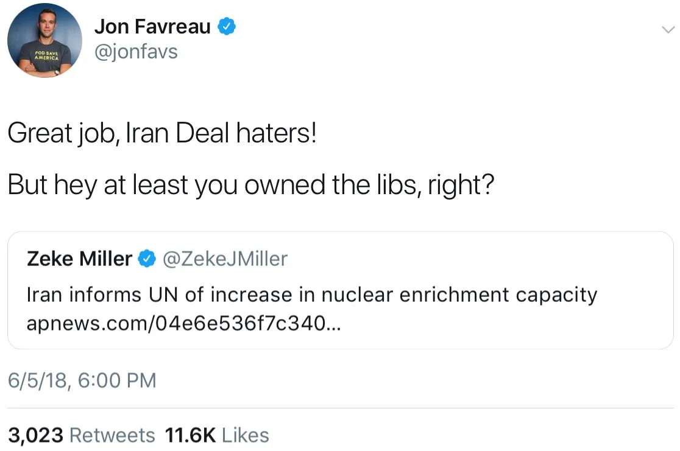Screen dimensions: 680x451
Task: Open the Likes label
Action: tap(245, 435)
